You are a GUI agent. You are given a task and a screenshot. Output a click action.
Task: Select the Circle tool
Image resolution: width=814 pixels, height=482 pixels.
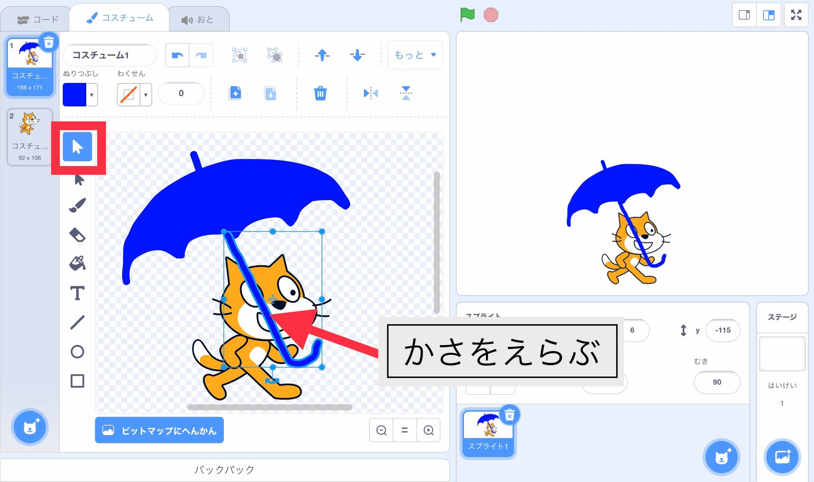(x=77, y=351)
